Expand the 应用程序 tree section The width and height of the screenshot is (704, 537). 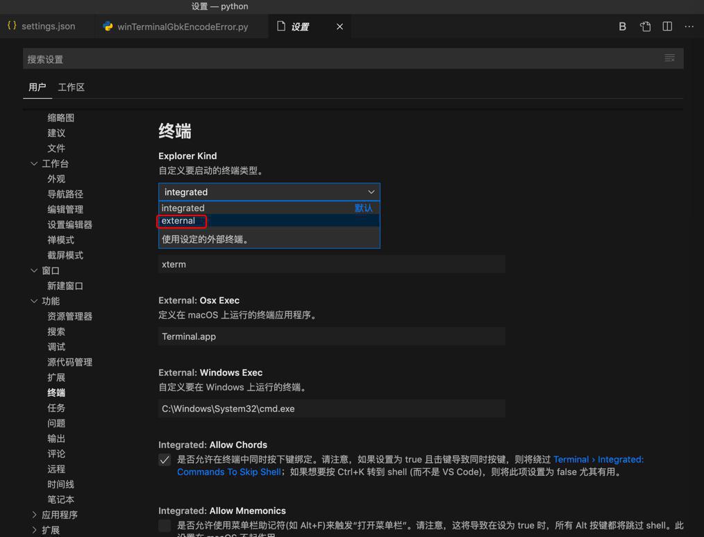[34, 515]
